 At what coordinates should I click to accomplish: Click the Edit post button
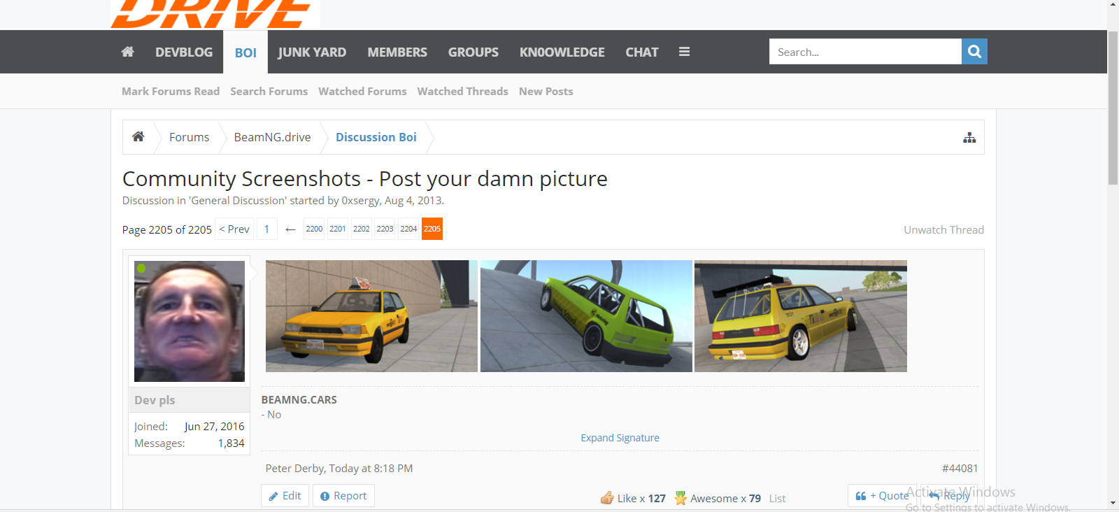[285, 496]
